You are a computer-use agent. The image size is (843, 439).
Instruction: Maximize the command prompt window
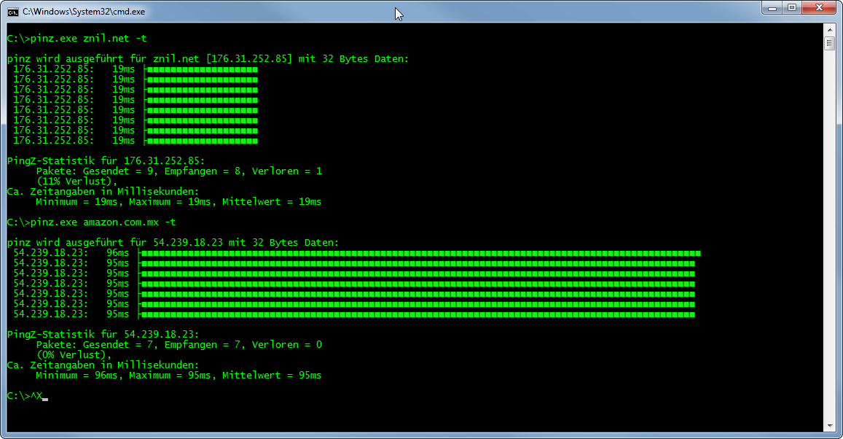coord(791,8)
